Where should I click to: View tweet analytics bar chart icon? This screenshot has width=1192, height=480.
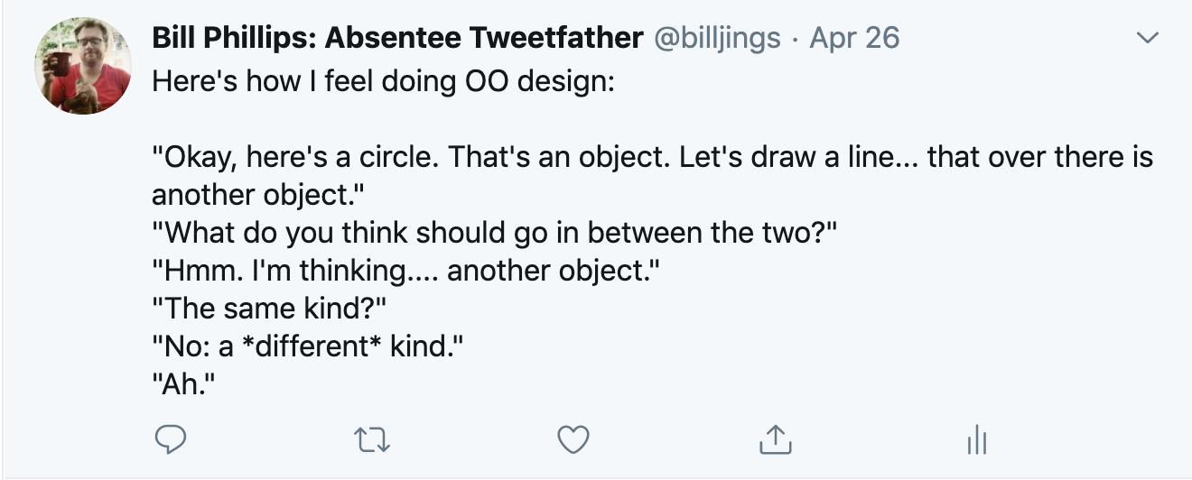974,440
